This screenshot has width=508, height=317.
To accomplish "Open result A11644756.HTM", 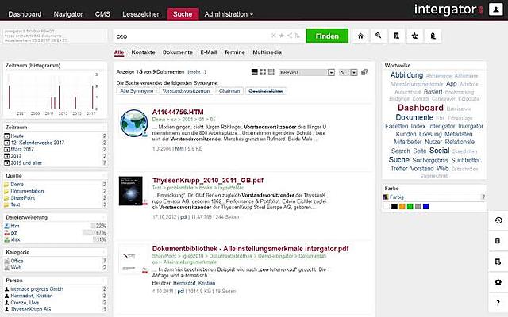I will pos(178,112).
